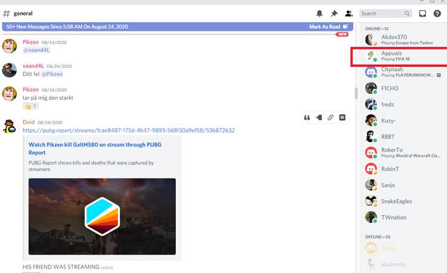Copy message link icon

click(x=330, y=117)
